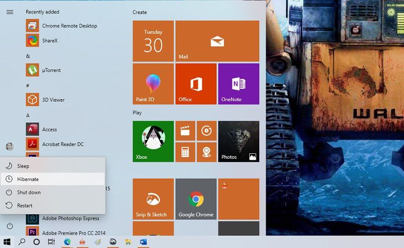Choose Restart from power menu

(x=53, y=205)
